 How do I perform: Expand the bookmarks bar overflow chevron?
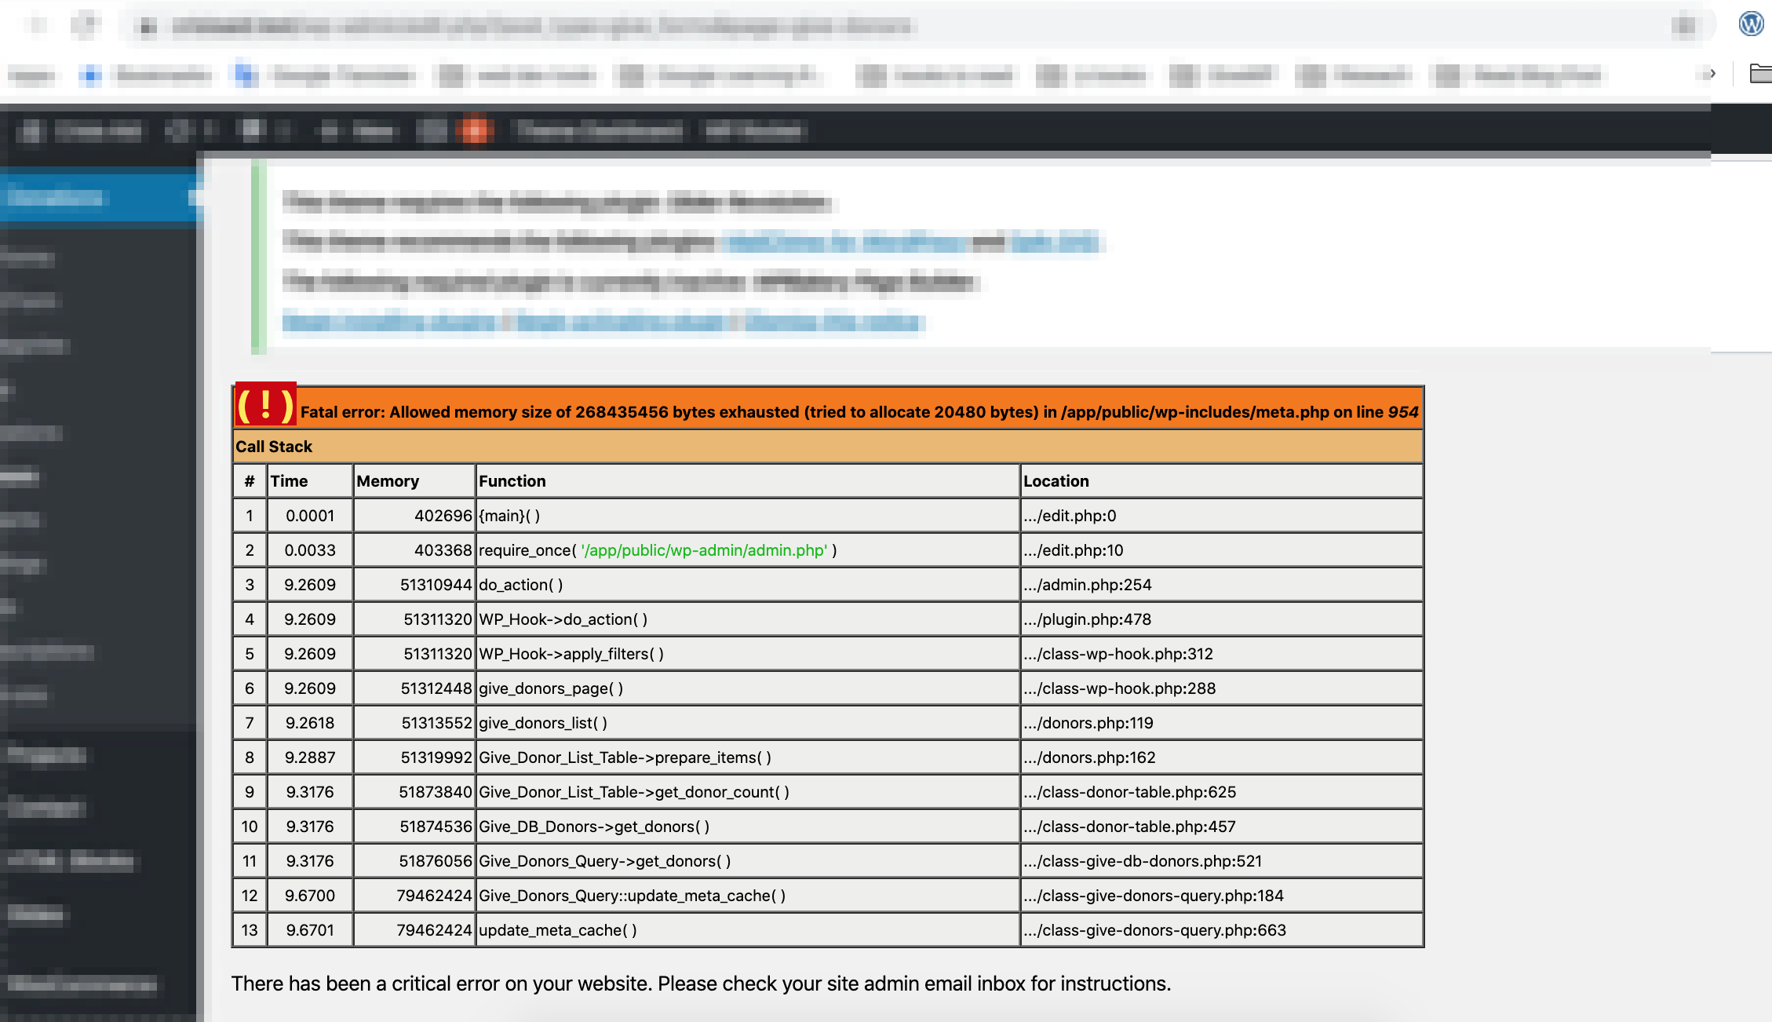pyautogui.click(x=1713, y=73)
